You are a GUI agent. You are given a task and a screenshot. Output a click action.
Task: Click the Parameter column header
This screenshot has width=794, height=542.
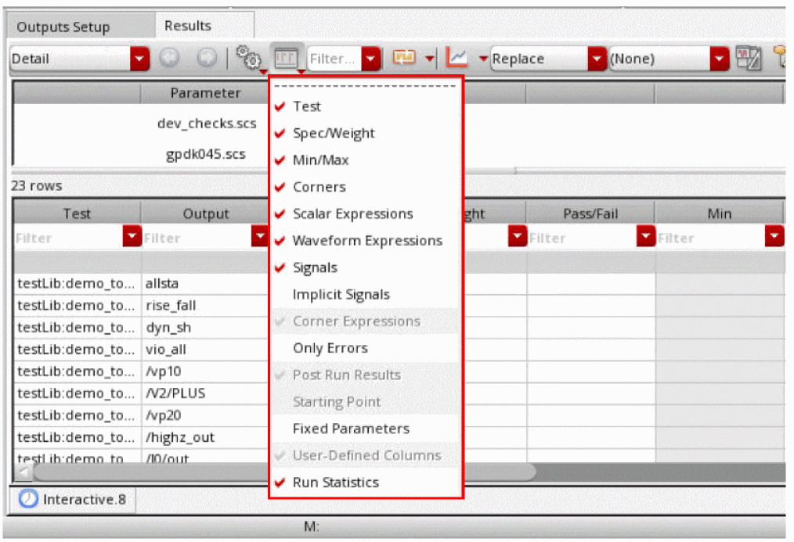(x=204, y=93)
